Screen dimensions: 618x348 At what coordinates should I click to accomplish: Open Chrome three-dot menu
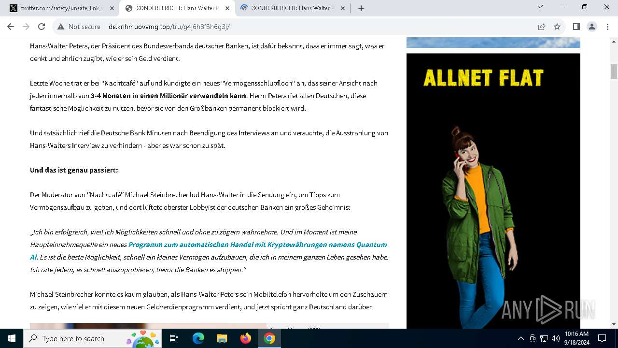607,27
